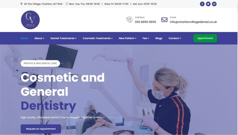Click the phone Call Now icon
Screen dimensions: 238x135
click(129, 20)
